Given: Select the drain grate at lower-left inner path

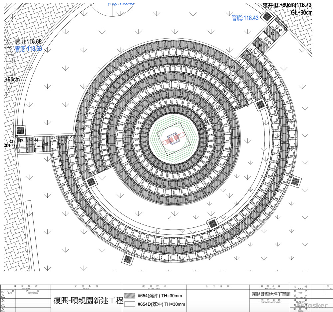Looking at the screenshot, I should tap(90, 182).
